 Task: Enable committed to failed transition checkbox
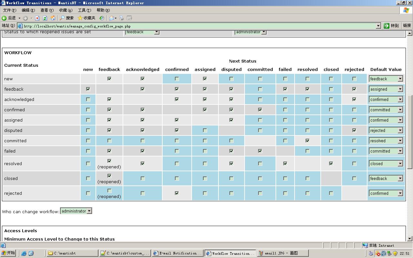285,141
